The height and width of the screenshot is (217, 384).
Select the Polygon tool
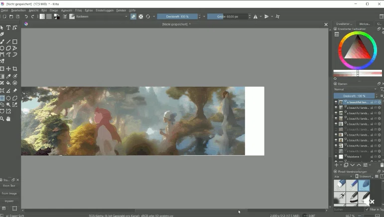coord(8,48)
